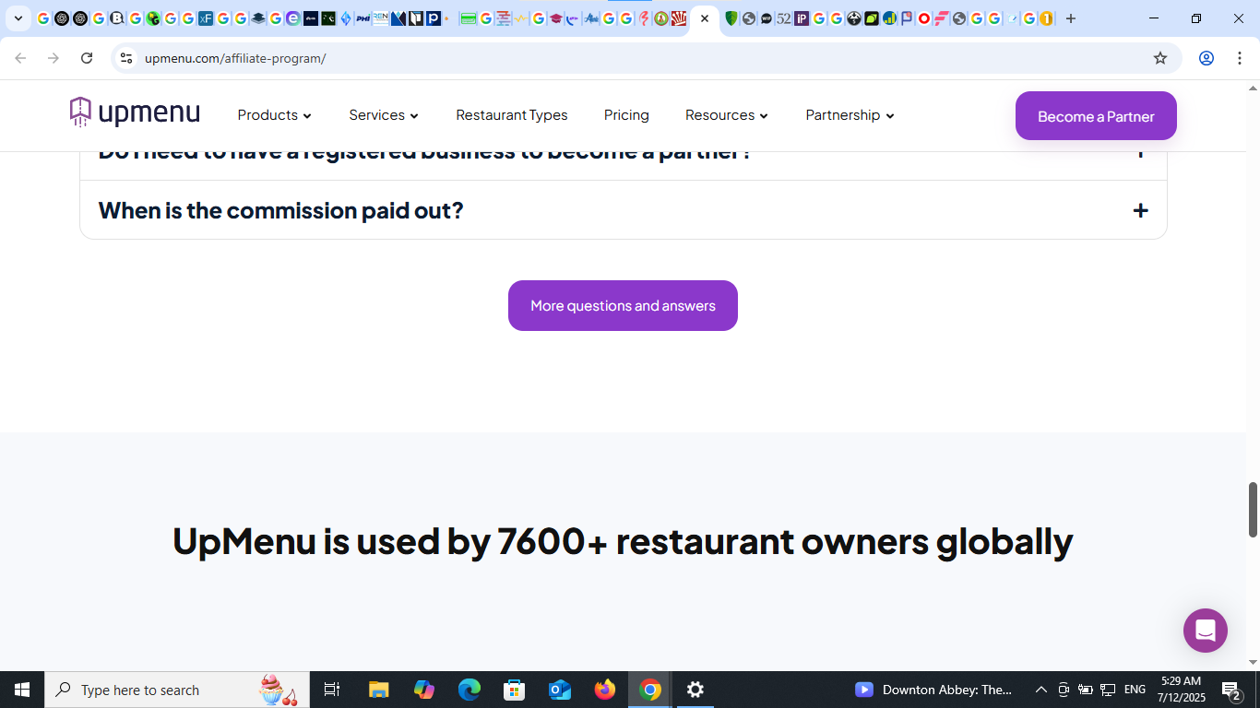Open Firefox from the taskbar

tap(605, 690)
